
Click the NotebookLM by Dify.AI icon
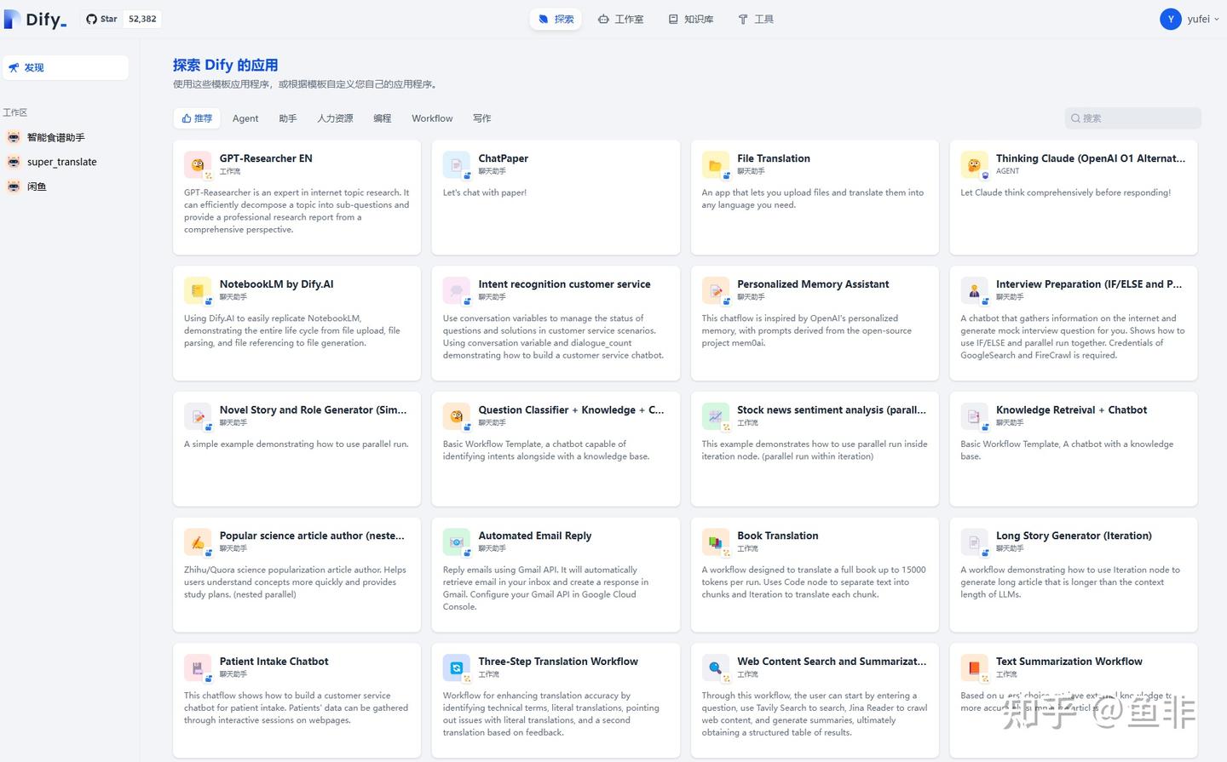pos(198,290)
